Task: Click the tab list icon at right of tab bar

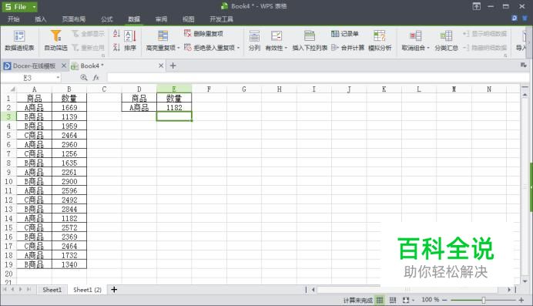Action: 523,66
